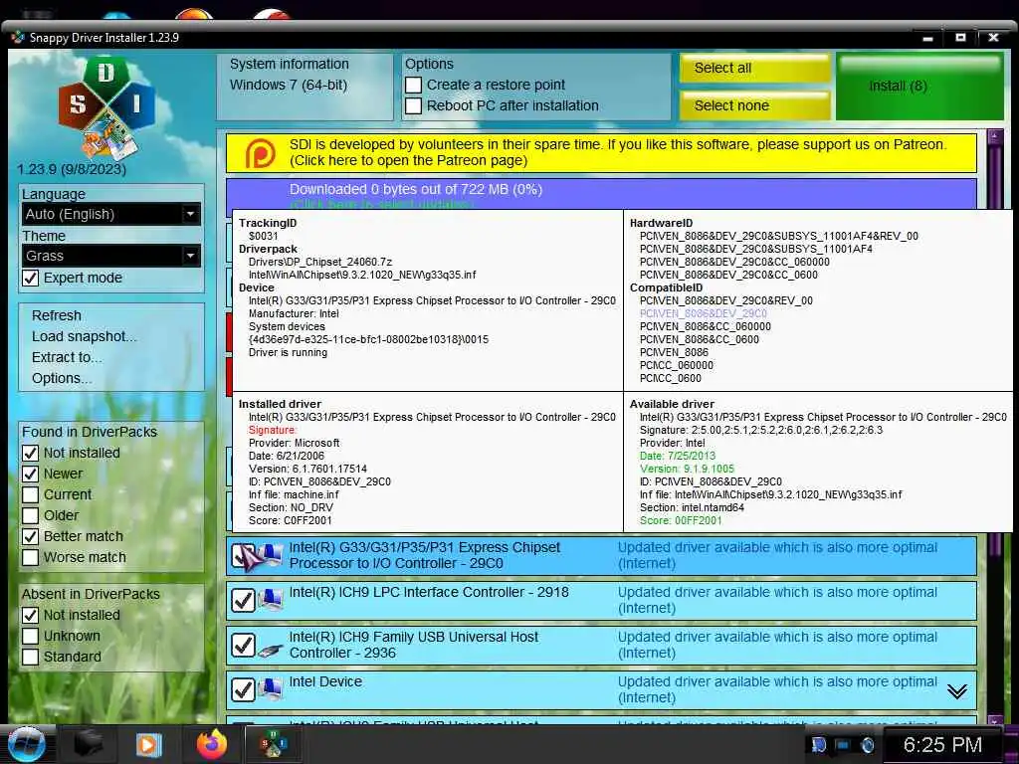Enable Create a restore point
This screenshot has height=764, width=1019.
coord(413,86)
